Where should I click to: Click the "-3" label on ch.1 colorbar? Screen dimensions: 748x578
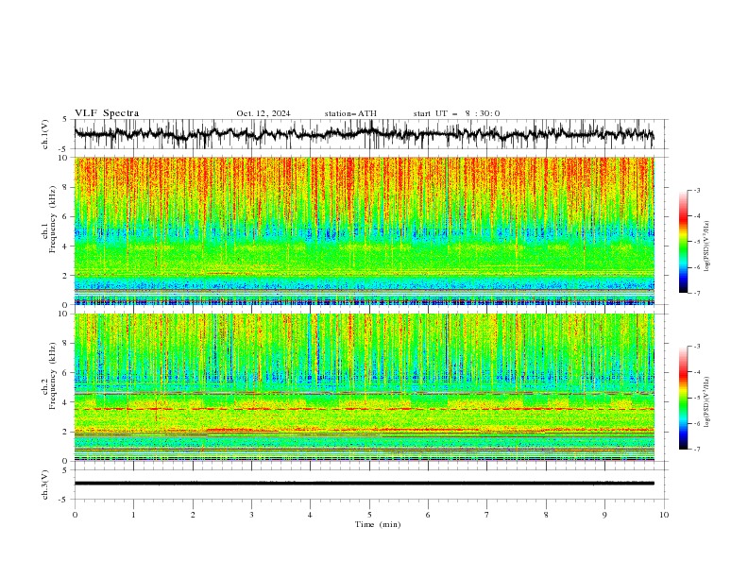pos(697,190)
